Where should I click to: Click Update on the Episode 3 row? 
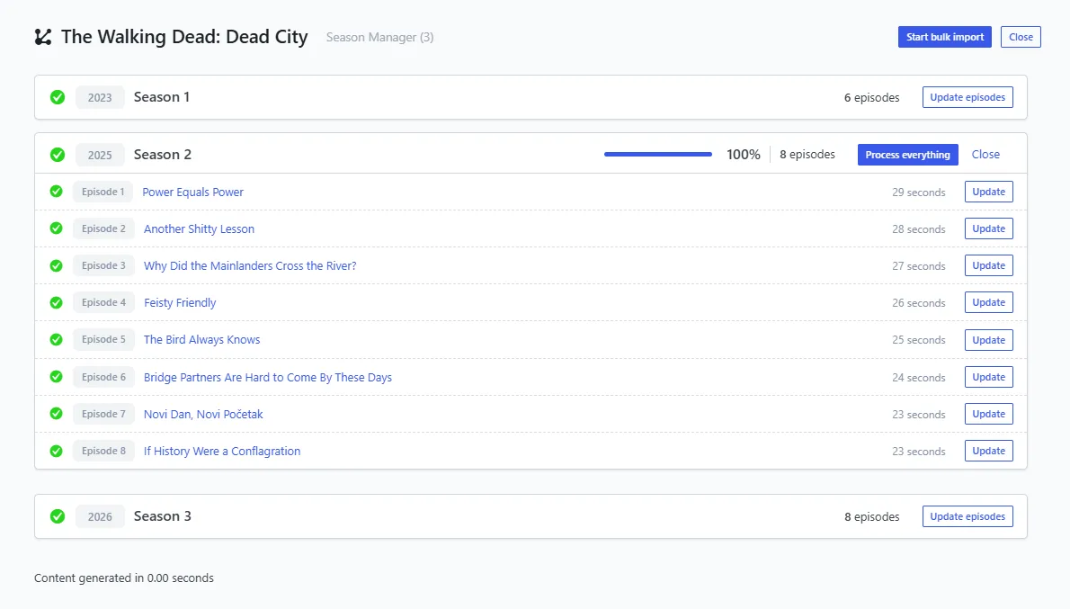989,265
